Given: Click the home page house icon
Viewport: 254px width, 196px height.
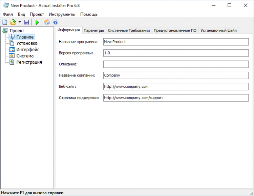Looking at the screenshot, I should [47, 22].
